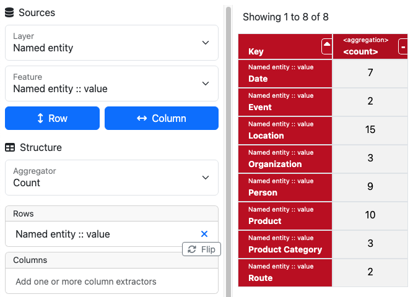Click the minus button on count column

click(x=403, y=46)
